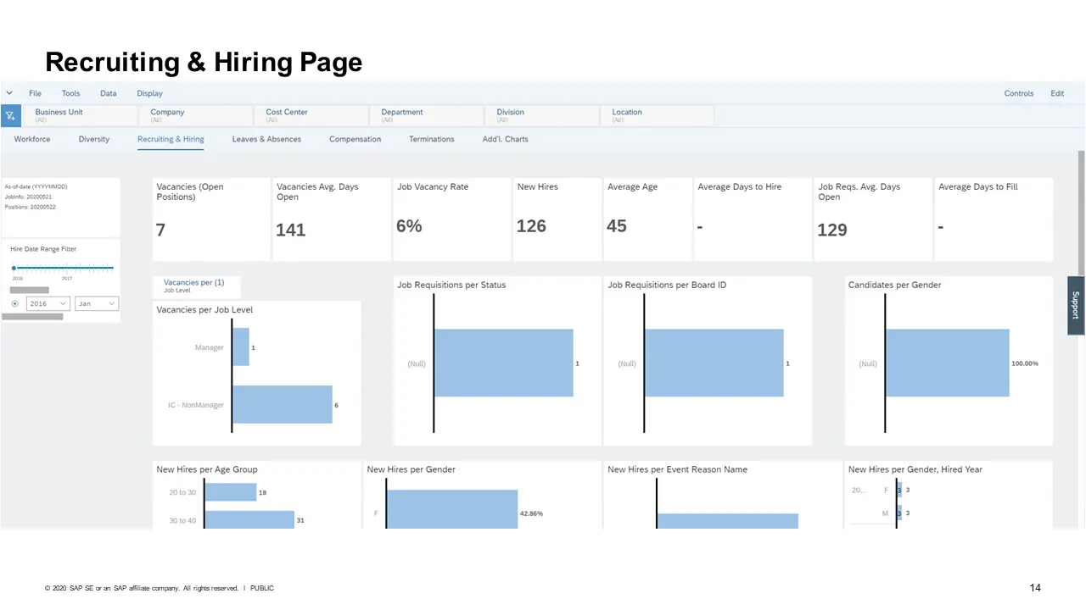Viewport: 1086px width, 610px height.
Task: Click the Hire Date Range slider handle
Action: (x=14, y=268)
